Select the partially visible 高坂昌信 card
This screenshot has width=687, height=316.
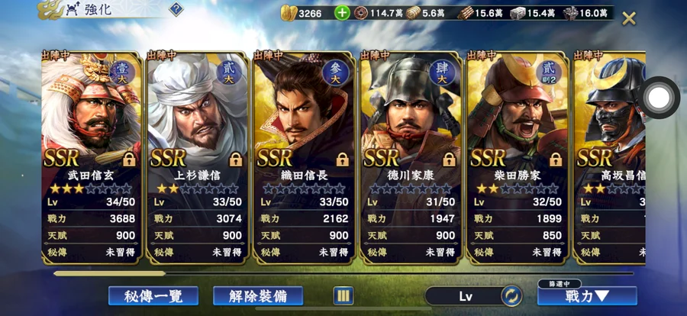click(x=609, y=158)
